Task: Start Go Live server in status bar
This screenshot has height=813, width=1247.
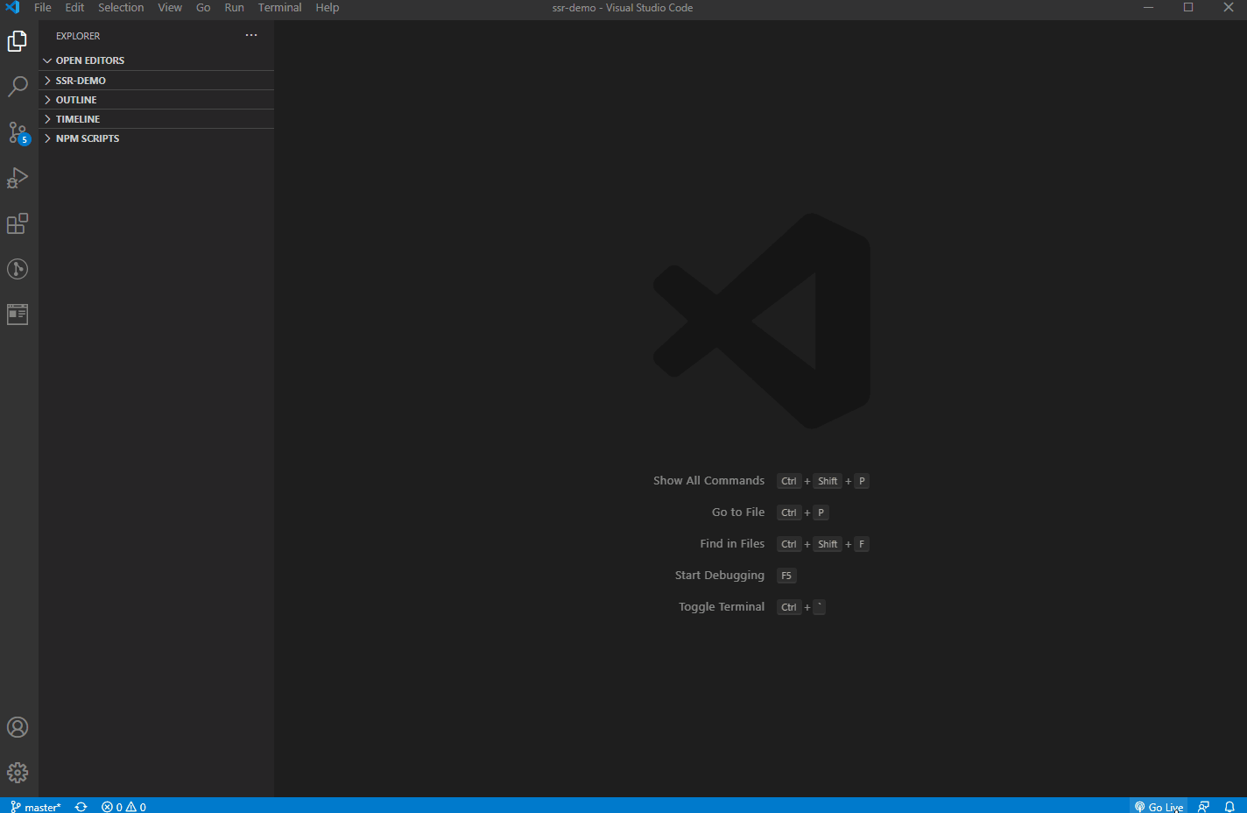Action: click(x=1159, y=807)
